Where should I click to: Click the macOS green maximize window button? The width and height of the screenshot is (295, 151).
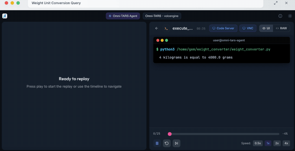(18, 3)
